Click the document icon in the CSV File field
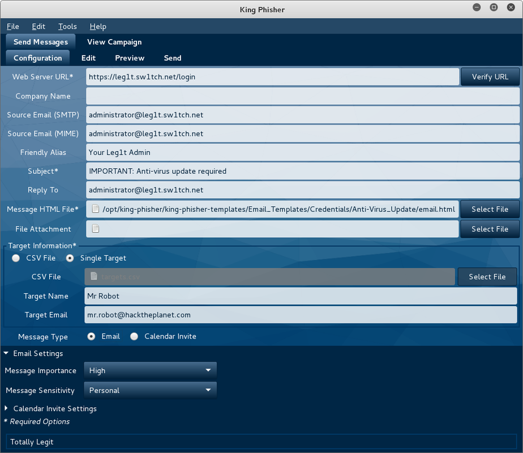This screenshot has height=453, width=523. (94, 276)
